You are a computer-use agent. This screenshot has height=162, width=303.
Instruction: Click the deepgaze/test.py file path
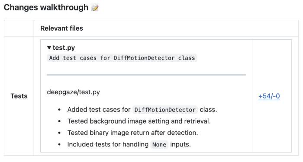(74, 92)
